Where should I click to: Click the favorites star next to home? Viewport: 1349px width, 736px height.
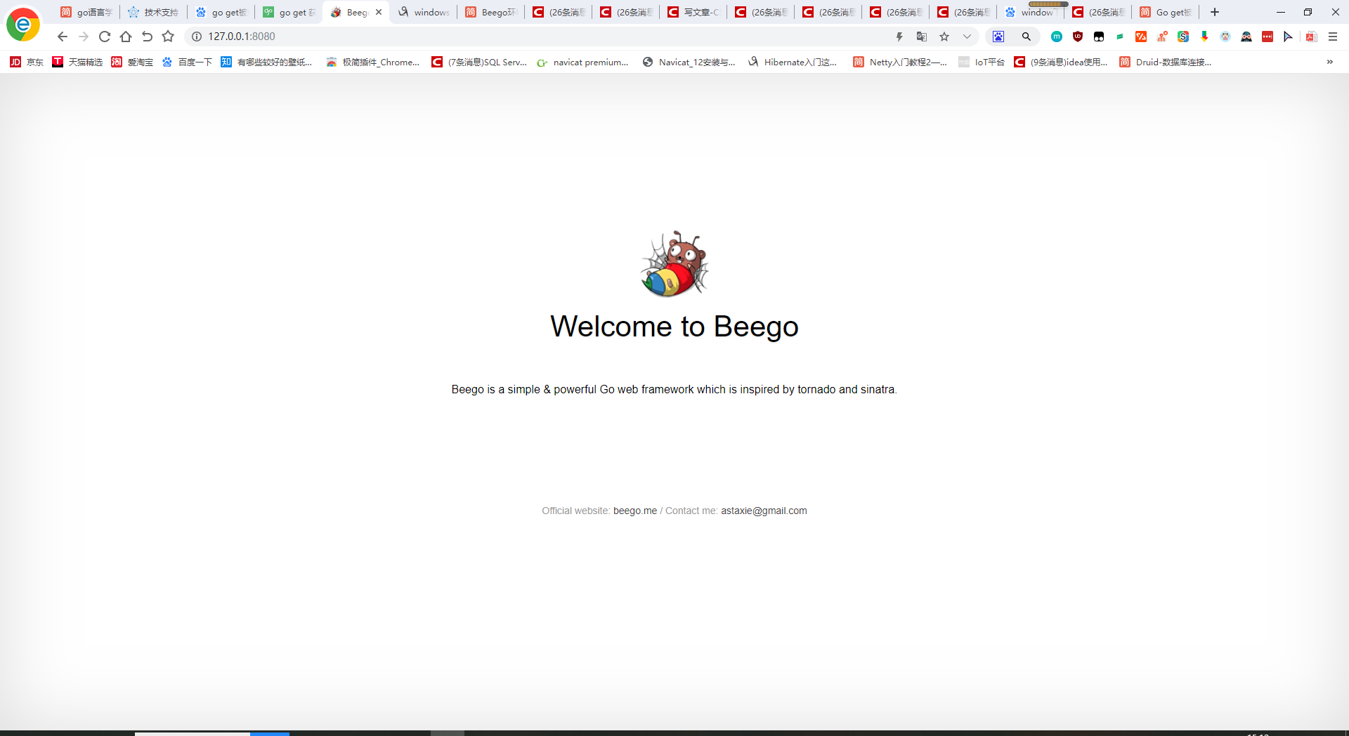click(x=168, y=37)
